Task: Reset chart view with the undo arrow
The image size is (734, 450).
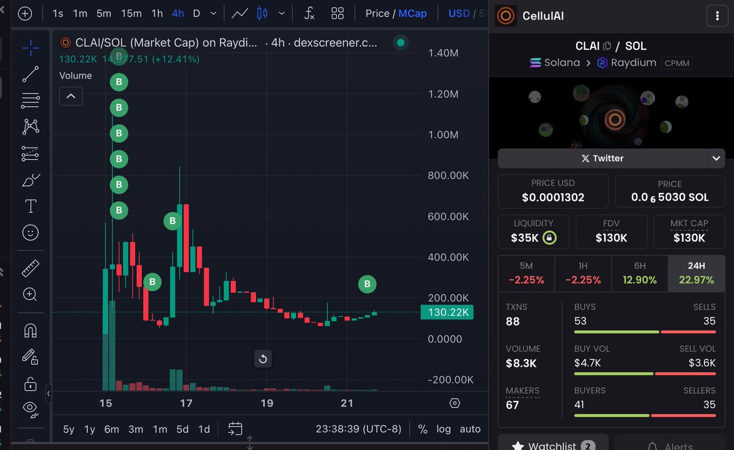Action: (x=263, y=358)
